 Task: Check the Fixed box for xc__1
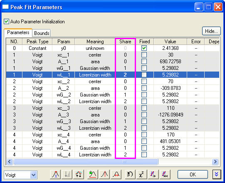pyautogui.click(x=144, y=54)
